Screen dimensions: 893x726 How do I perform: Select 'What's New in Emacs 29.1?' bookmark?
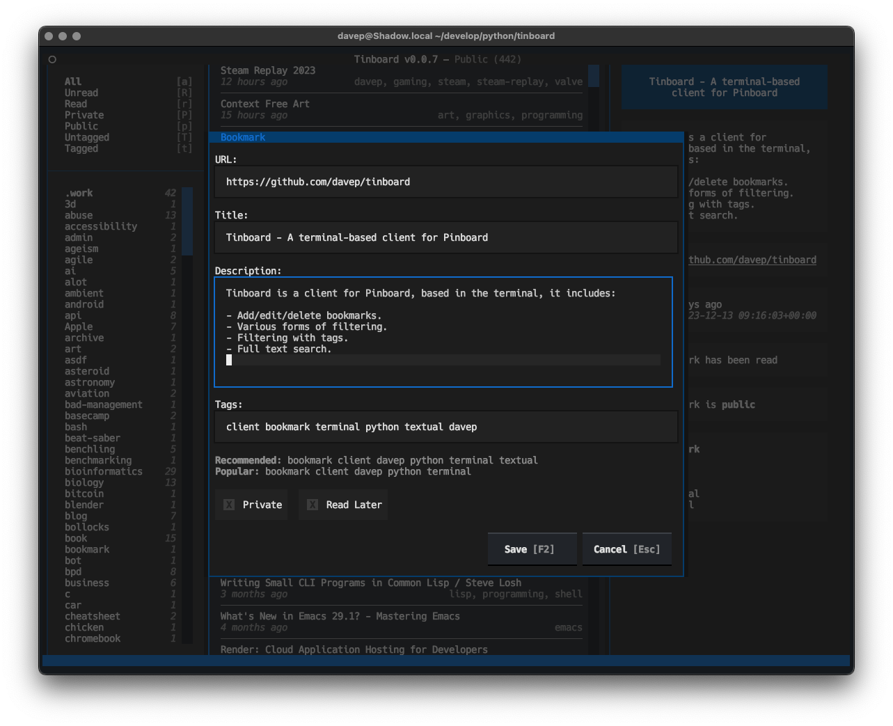402,622
